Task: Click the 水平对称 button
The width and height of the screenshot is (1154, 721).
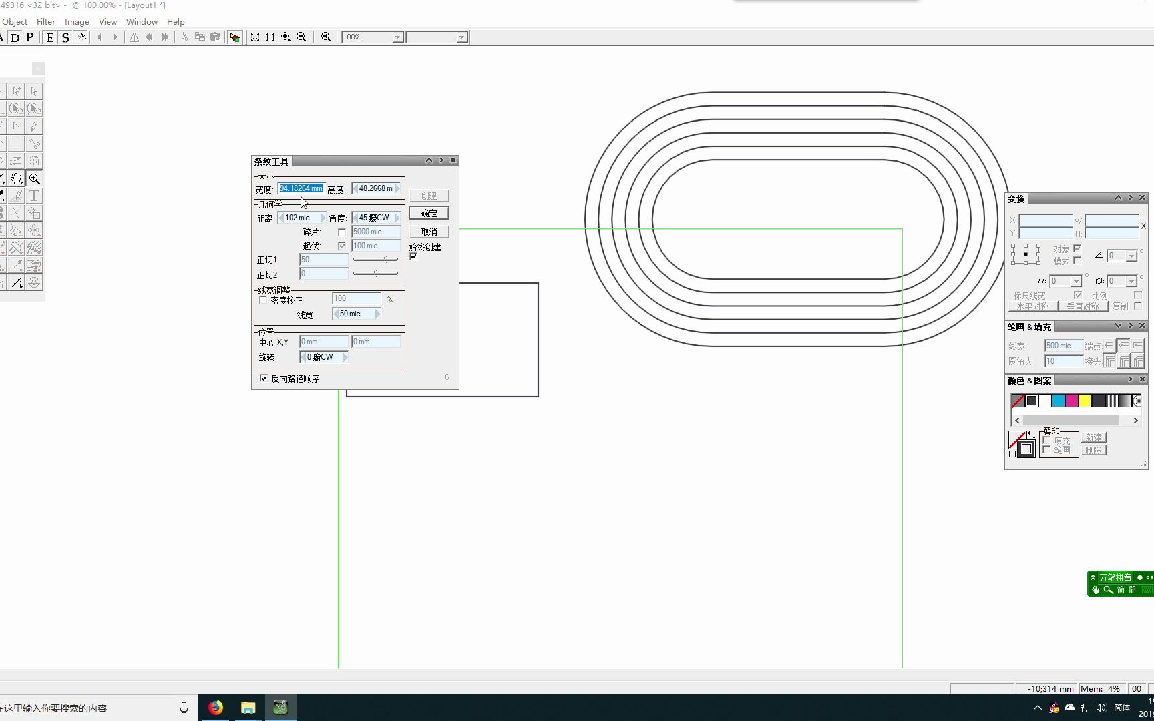Action: (x=1033, y=306)
